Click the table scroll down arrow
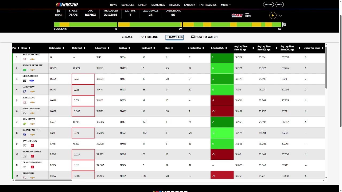 pos(326,178)
